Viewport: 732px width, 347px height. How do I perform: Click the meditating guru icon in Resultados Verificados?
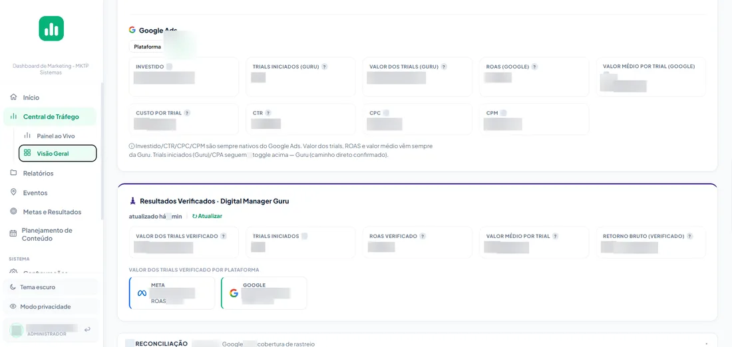(132, 201)
